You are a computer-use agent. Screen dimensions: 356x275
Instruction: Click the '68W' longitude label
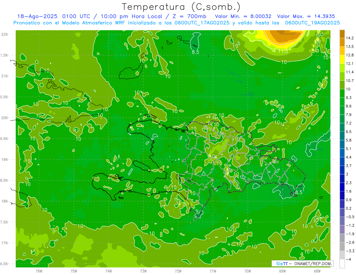(x=317, y=271)
